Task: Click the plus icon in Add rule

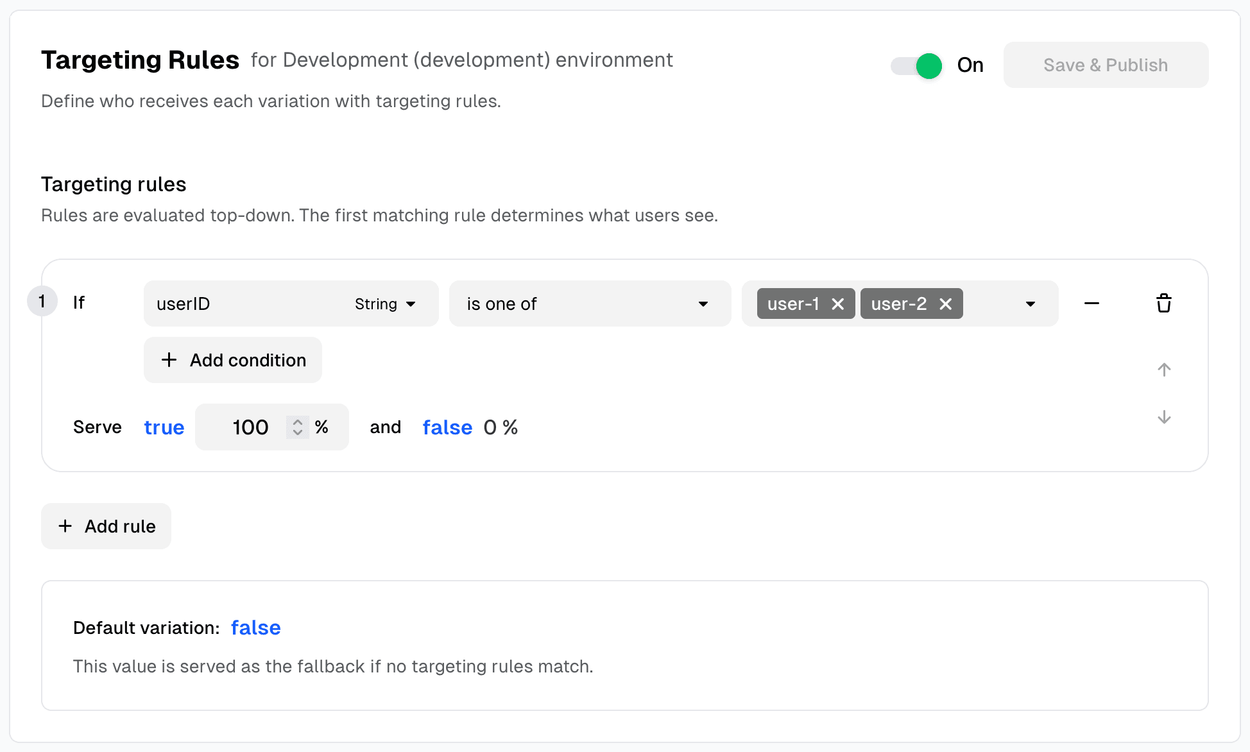Action: pos(65,526)
